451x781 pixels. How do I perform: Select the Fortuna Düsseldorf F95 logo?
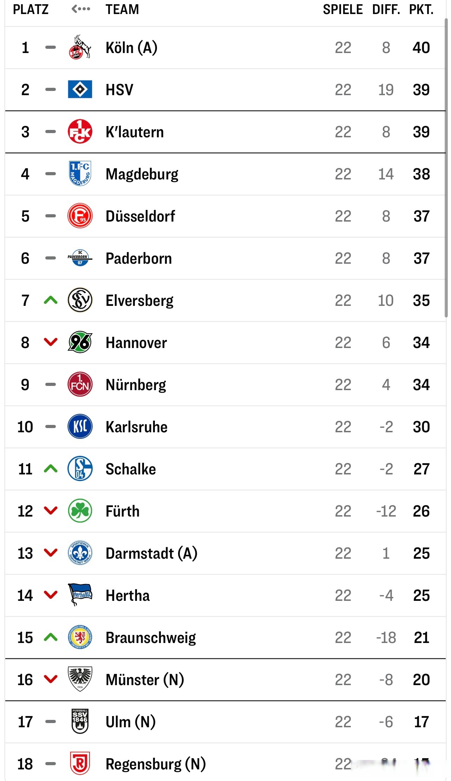(80, 216)
